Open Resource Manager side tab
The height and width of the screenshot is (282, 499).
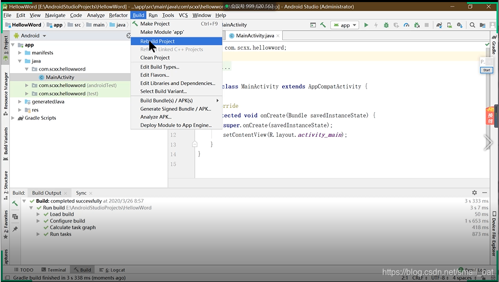[x=6, y=94]
